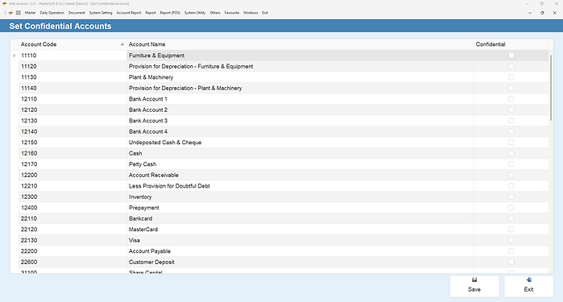The height and width of the screenshot is (302, 563).
Task: Select account code 12210 cell
Action: point(72,186)
